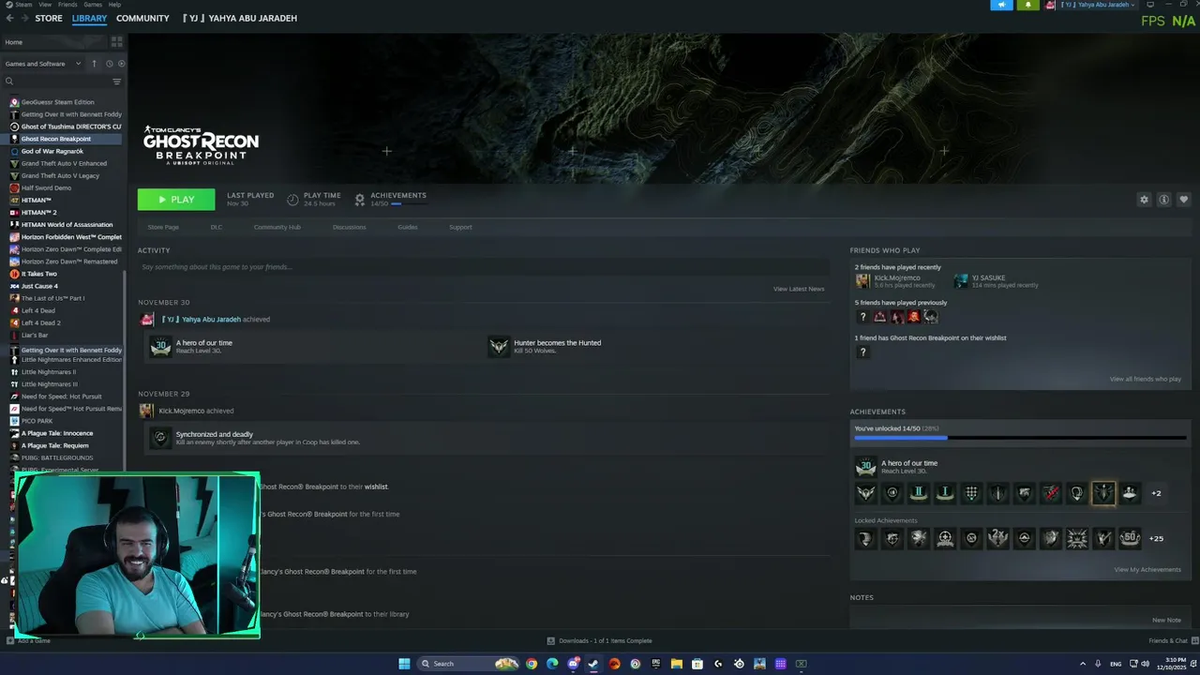Select God of War Ragnarök in library
This screenshot has height=675, width=1200.
pyautogui.click(x=52, y=151)
